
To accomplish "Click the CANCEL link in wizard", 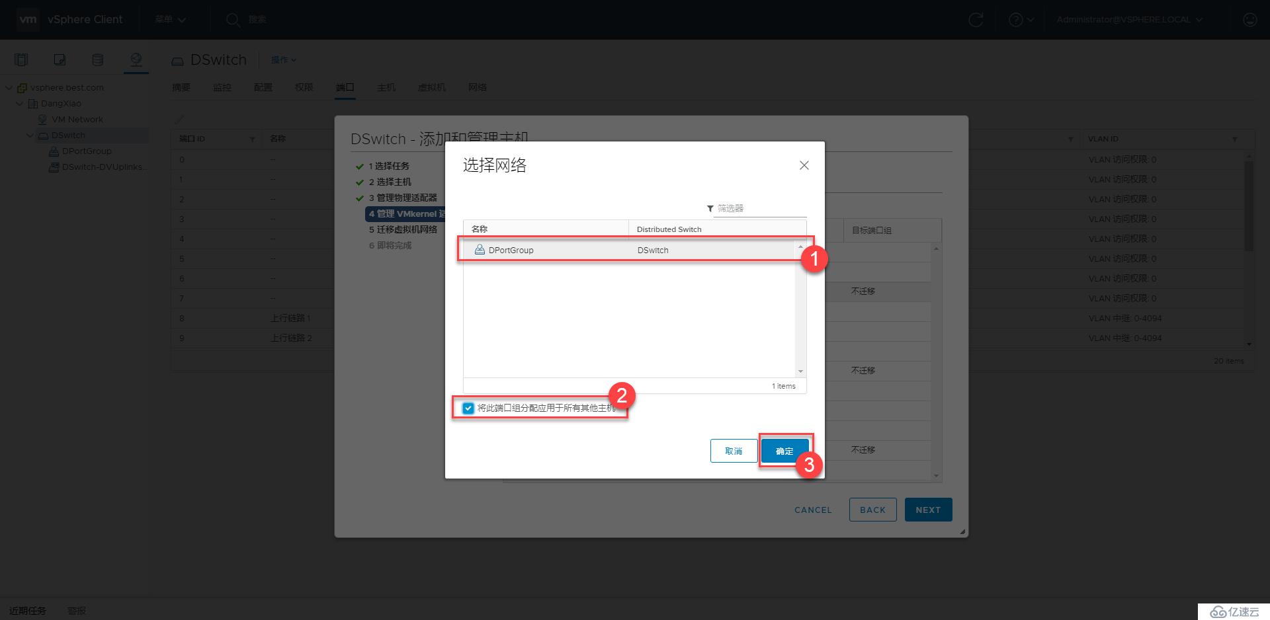I will point(813,510).
